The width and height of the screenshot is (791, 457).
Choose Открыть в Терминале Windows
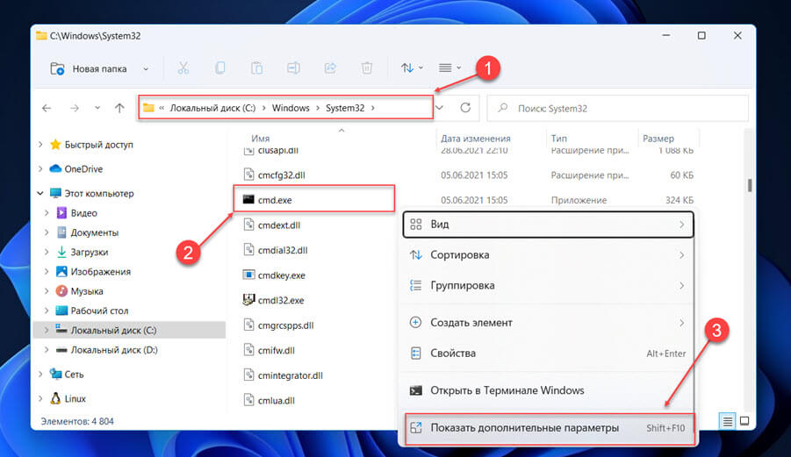[548, 390]
